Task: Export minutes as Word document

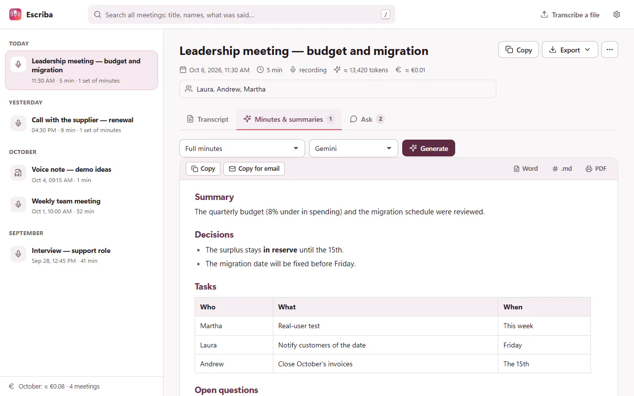Action: 526,169
